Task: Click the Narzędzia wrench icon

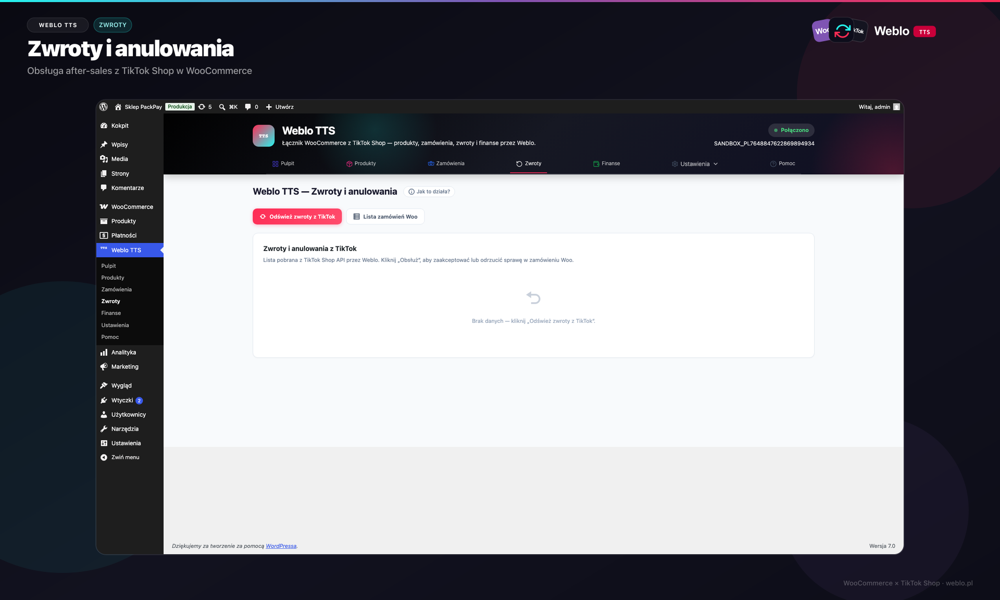Action: tap(104, 429)
